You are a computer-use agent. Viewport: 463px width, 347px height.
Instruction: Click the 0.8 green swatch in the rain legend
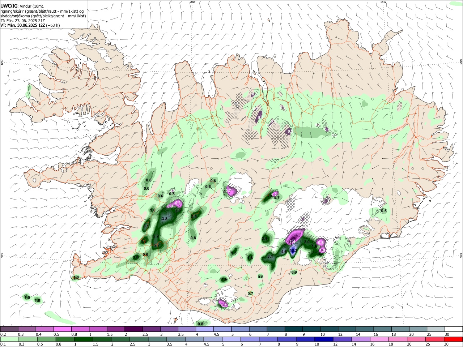tap(65, 339)
